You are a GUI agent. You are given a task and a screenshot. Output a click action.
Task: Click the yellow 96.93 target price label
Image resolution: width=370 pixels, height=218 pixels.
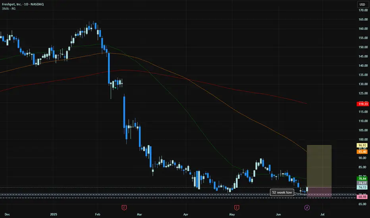(362, 145)
